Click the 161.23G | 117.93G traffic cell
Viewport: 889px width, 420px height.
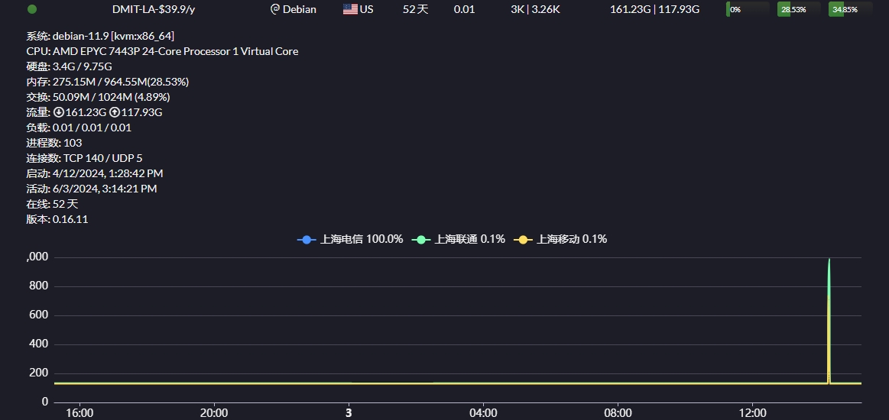[x=654, y=9]
